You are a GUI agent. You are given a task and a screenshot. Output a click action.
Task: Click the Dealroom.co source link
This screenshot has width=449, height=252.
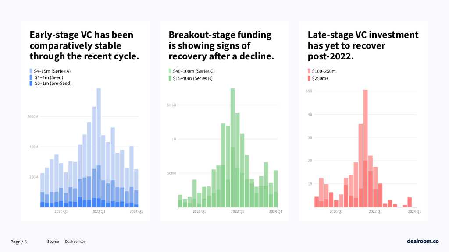point(75,241)
